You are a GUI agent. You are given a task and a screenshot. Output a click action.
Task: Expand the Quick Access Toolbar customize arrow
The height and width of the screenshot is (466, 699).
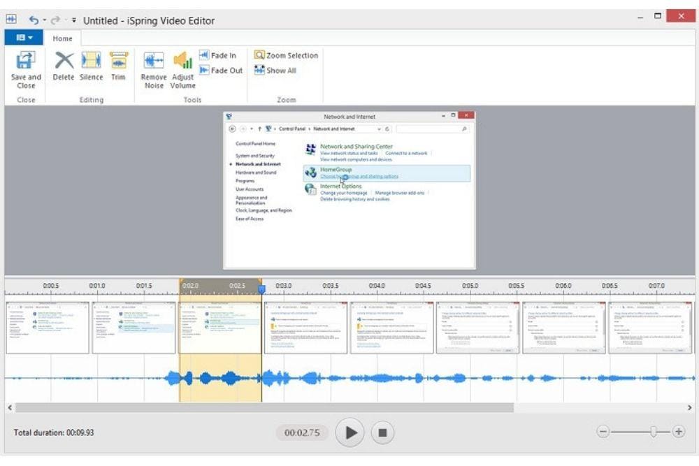[74, 21]
